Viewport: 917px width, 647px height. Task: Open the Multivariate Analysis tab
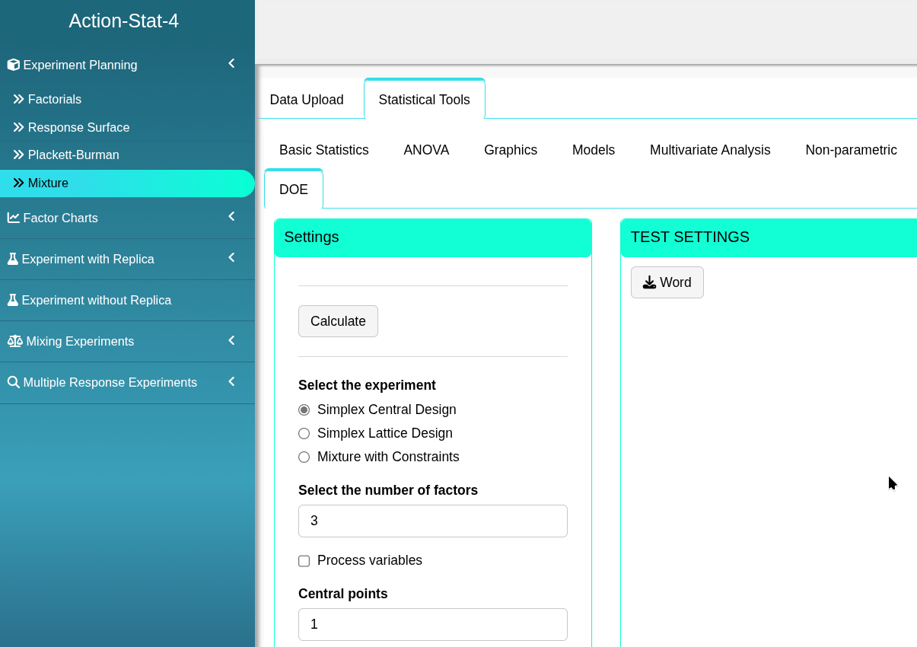(710, 150)
